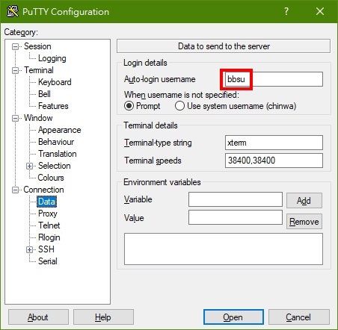
Task: Click the 'Environment variables' group label
Action: tap(162, 182)
